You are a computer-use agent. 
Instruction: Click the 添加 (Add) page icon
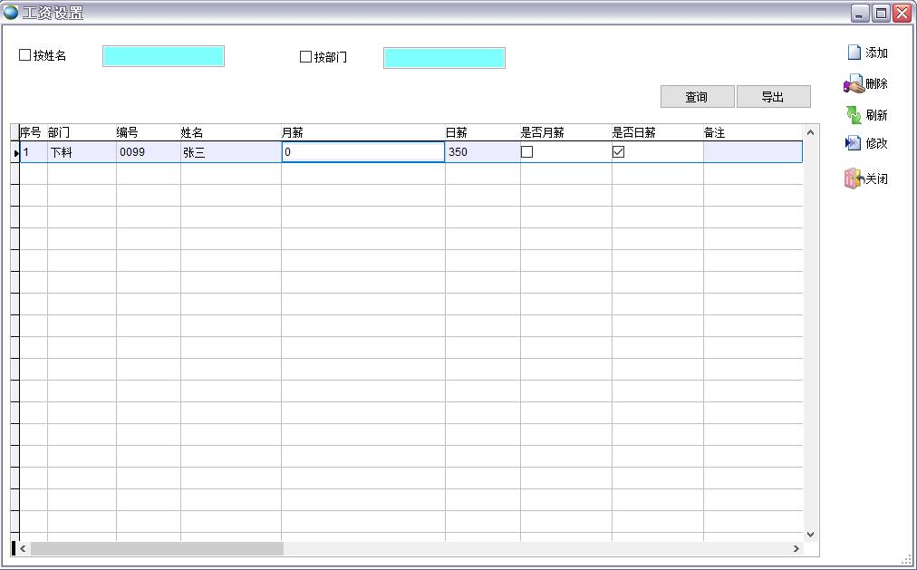(854, 53)
